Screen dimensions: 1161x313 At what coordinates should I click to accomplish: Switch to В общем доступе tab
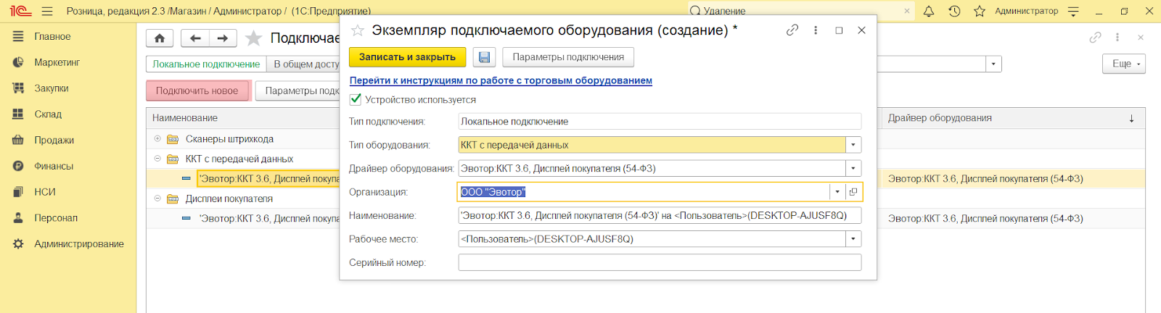coord(305,64)
